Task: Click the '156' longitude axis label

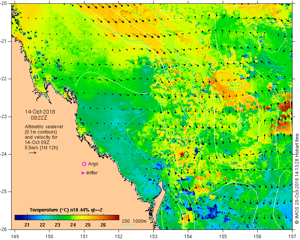Action: (x=258, y=237)
